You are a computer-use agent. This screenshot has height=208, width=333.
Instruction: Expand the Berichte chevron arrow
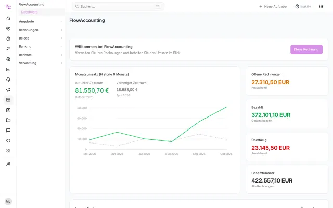pos(61,55)
